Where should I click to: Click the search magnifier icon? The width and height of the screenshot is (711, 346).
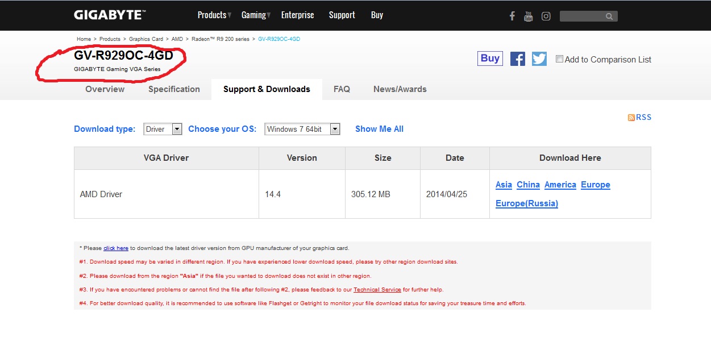609,16
